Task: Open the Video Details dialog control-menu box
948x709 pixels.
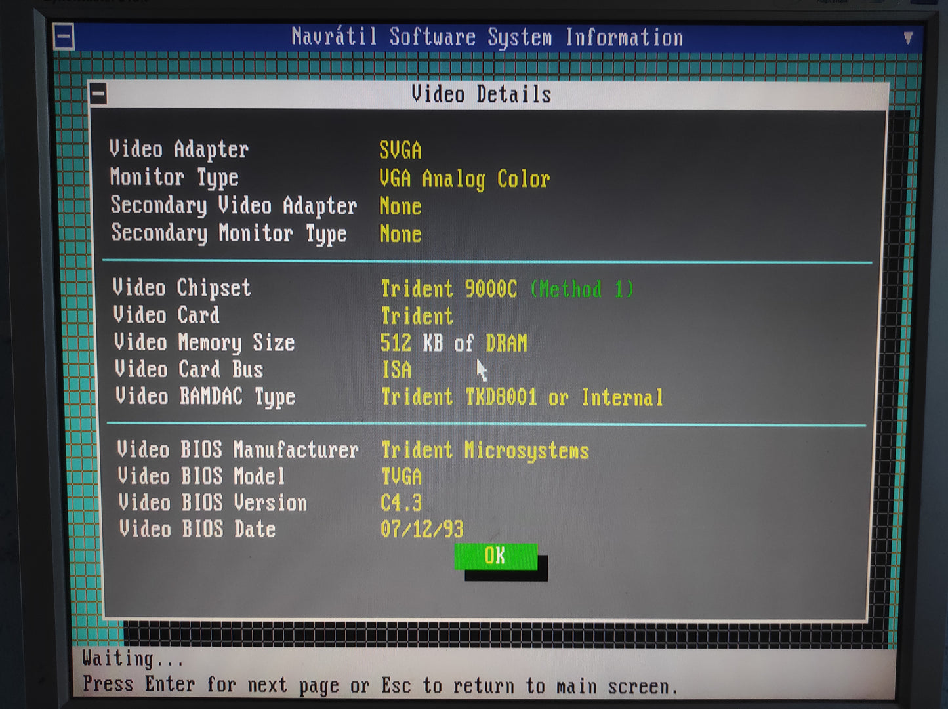Action: (98, 94)
